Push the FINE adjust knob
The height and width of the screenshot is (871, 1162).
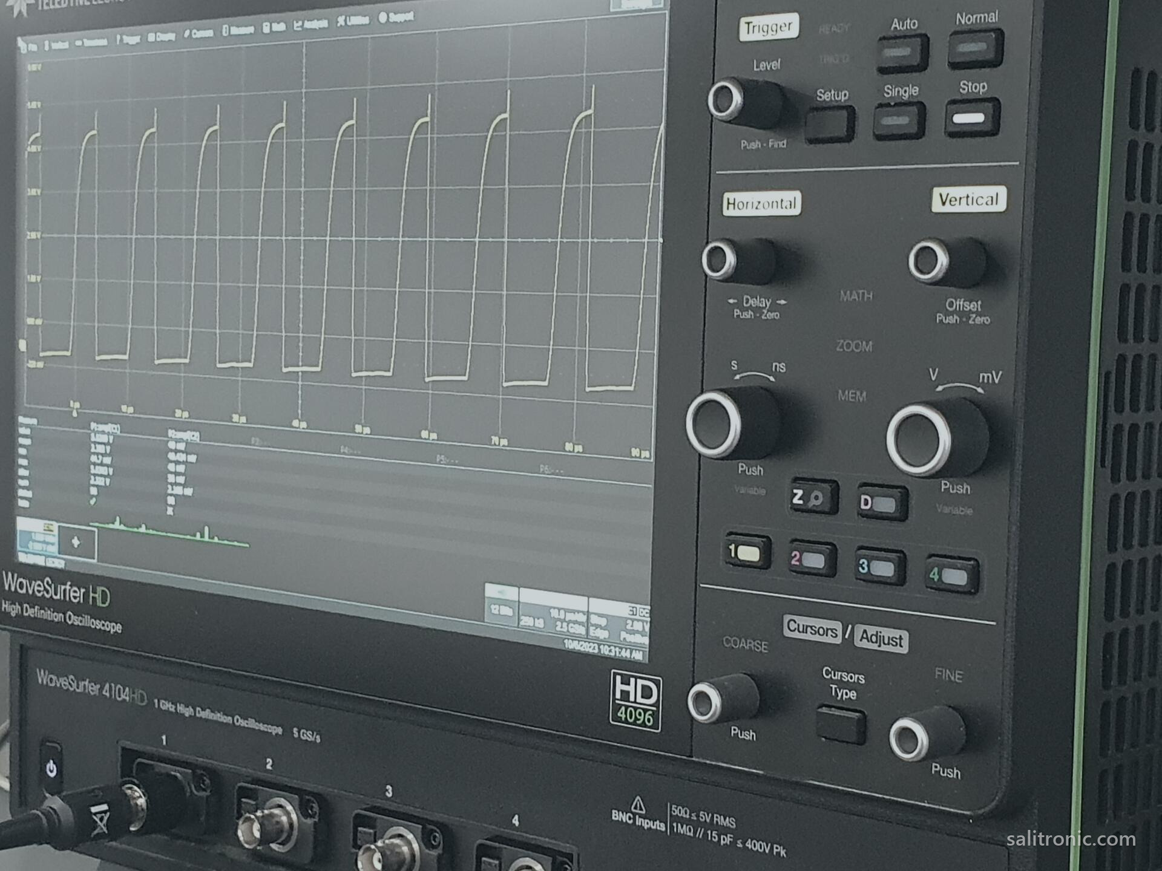point(927,733)
